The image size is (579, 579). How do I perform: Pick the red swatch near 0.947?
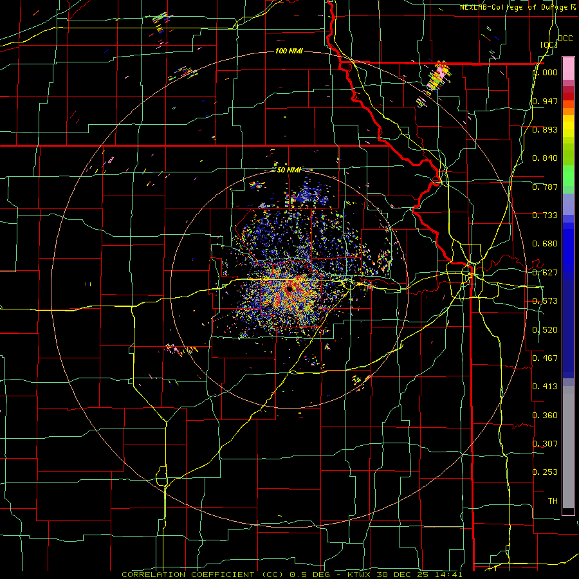[568, 96]
